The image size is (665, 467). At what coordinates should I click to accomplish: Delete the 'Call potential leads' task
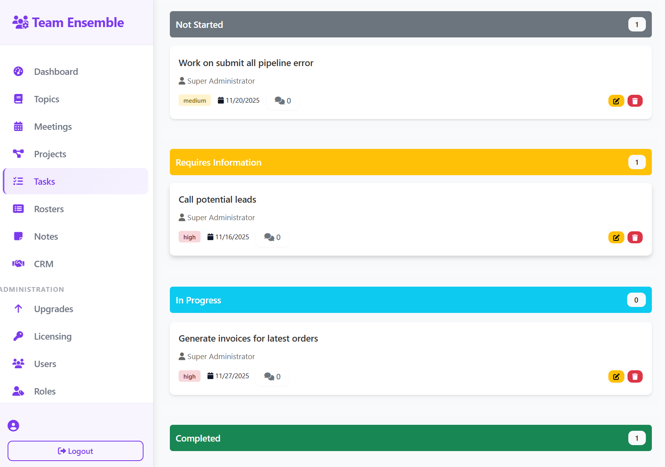click(x=635, y=238)
